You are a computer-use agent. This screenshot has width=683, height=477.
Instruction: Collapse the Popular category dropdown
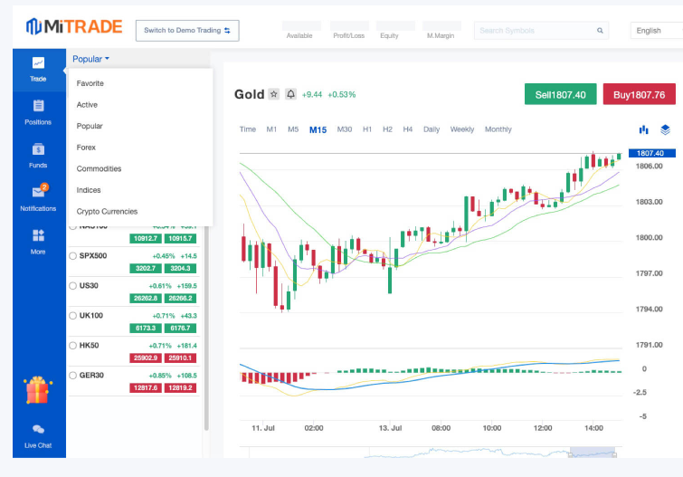coord(90,59)
